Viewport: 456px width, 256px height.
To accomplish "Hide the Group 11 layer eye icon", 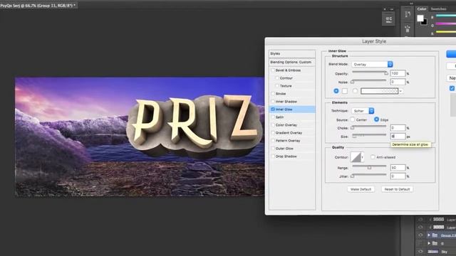I will [x=420, y=235].
